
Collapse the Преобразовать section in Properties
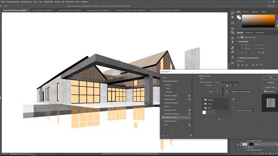(238, 42)
